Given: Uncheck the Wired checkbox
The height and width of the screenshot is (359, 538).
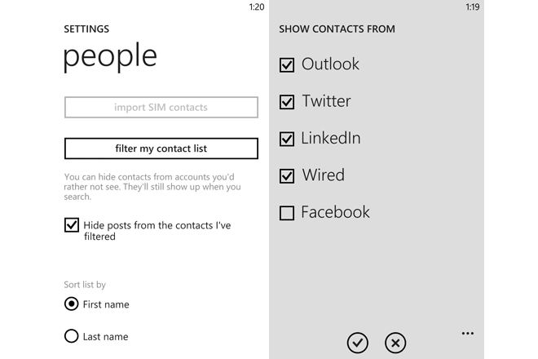Looking at the screenshot, I should pyautogui.click(x=287, y=176).
